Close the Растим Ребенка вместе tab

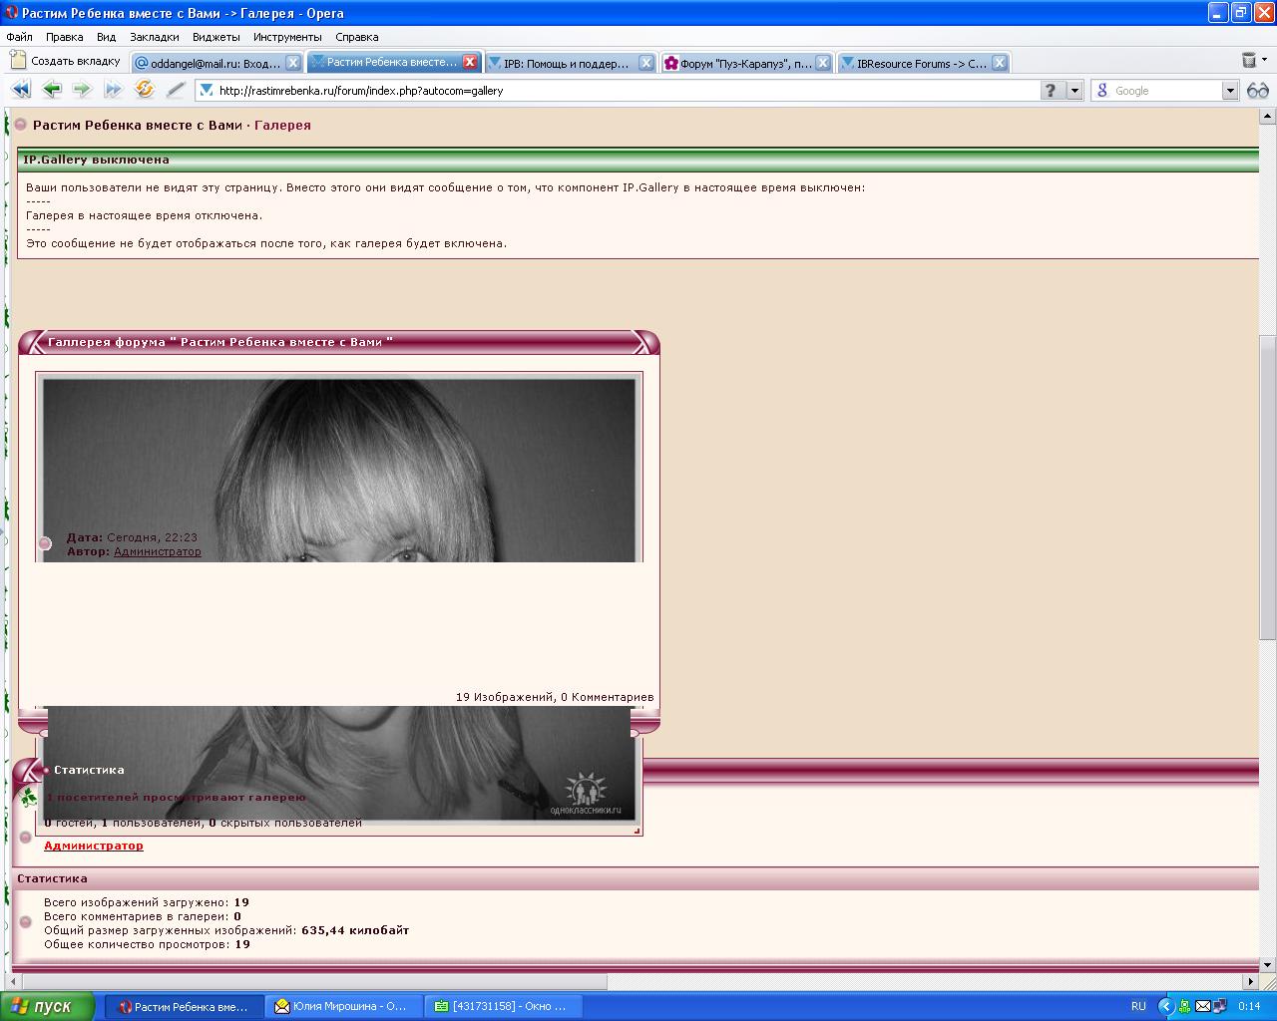[470, 62]
